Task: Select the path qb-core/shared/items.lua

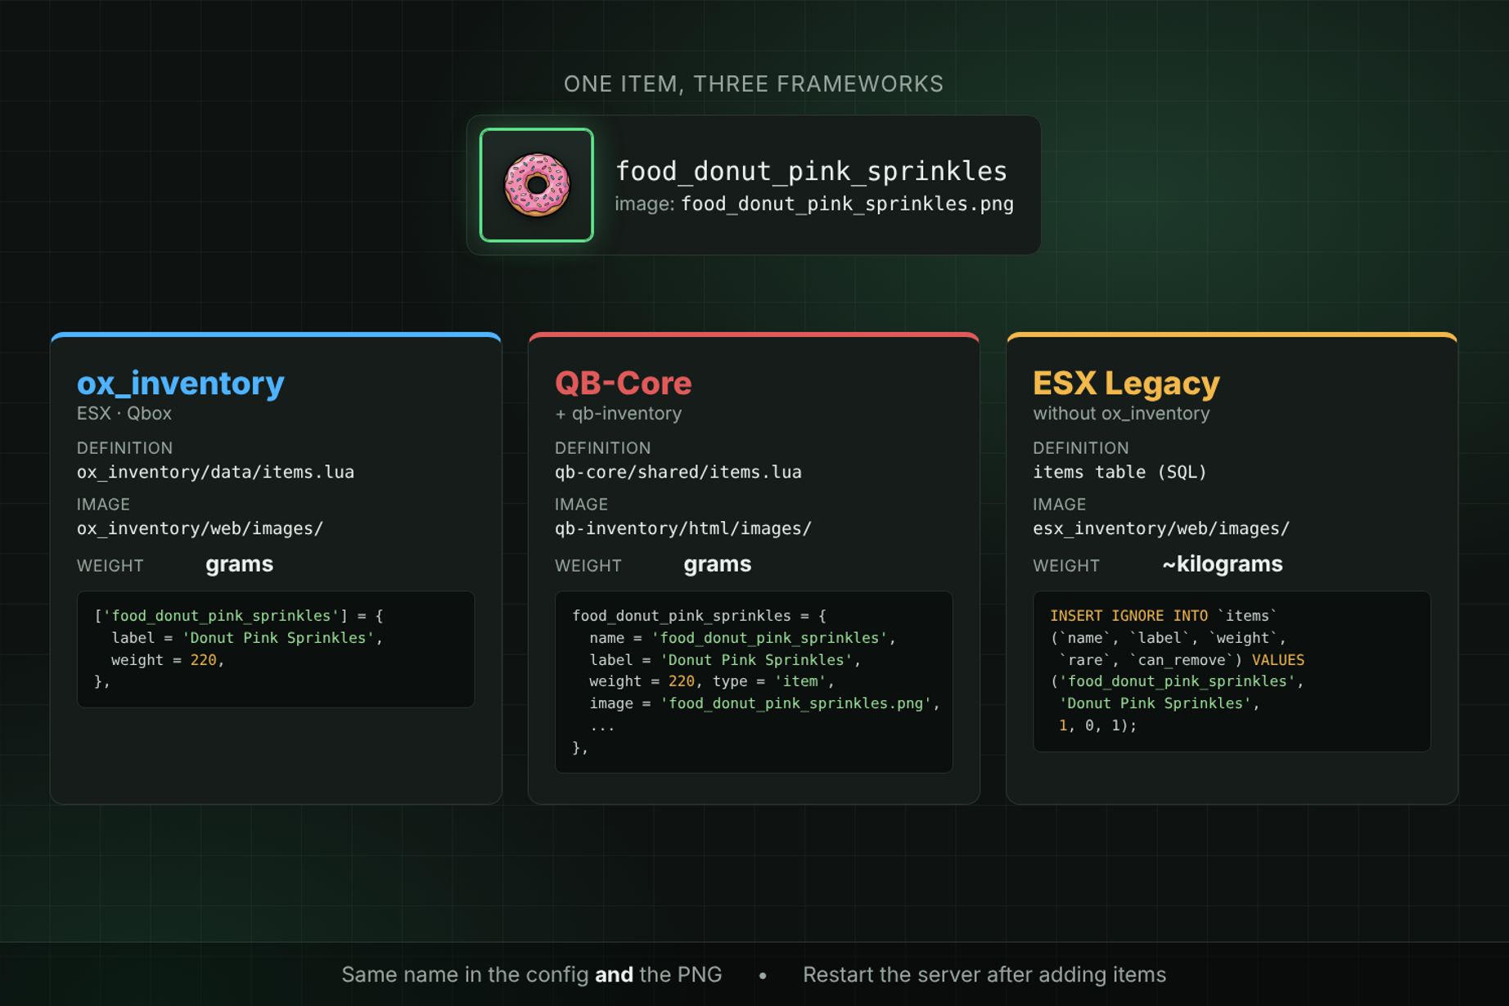Action: pyautogui.click(x=678, y=472)
